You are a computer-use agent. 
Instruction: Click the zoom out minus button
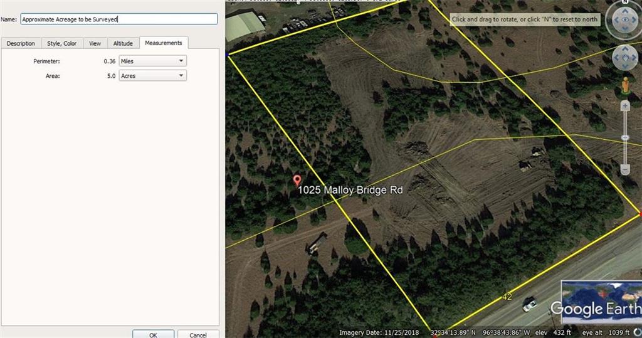tap(625, 169)
